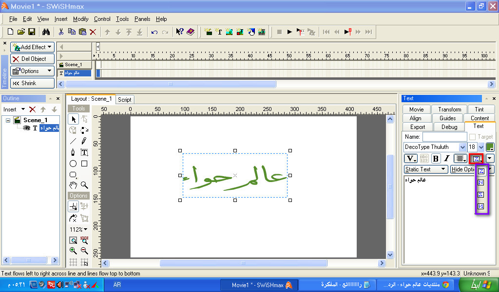
Task: Switch to the Transform tab
Action: [x=449, y=109]
